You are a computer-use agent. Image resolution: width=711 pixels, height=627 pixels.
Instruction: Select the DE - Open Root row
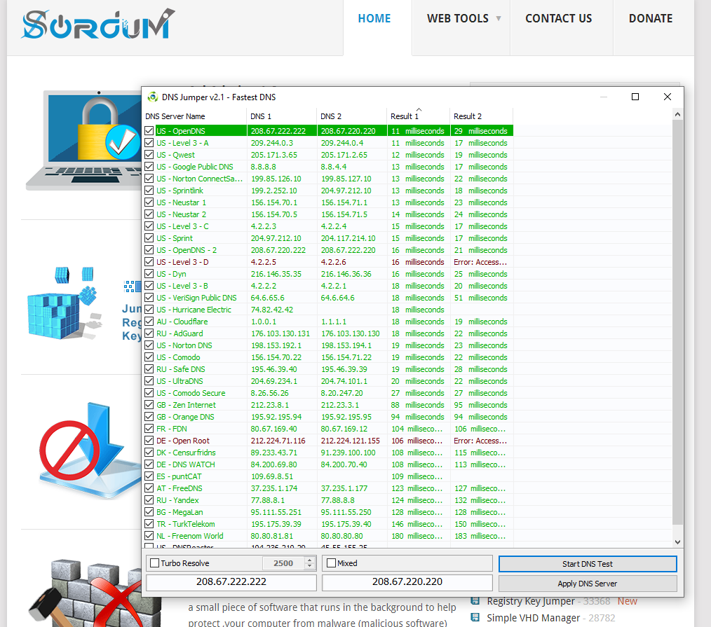point(329,441)
